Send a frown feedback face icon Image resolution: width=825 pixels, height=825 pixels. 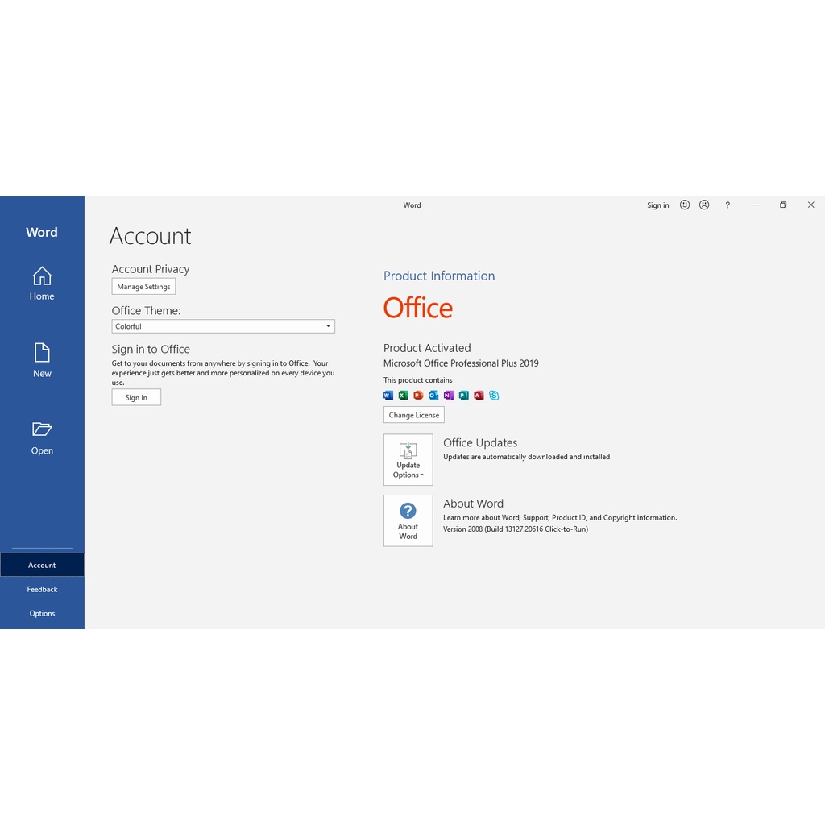pyautogui.click(x=704, y=205)
